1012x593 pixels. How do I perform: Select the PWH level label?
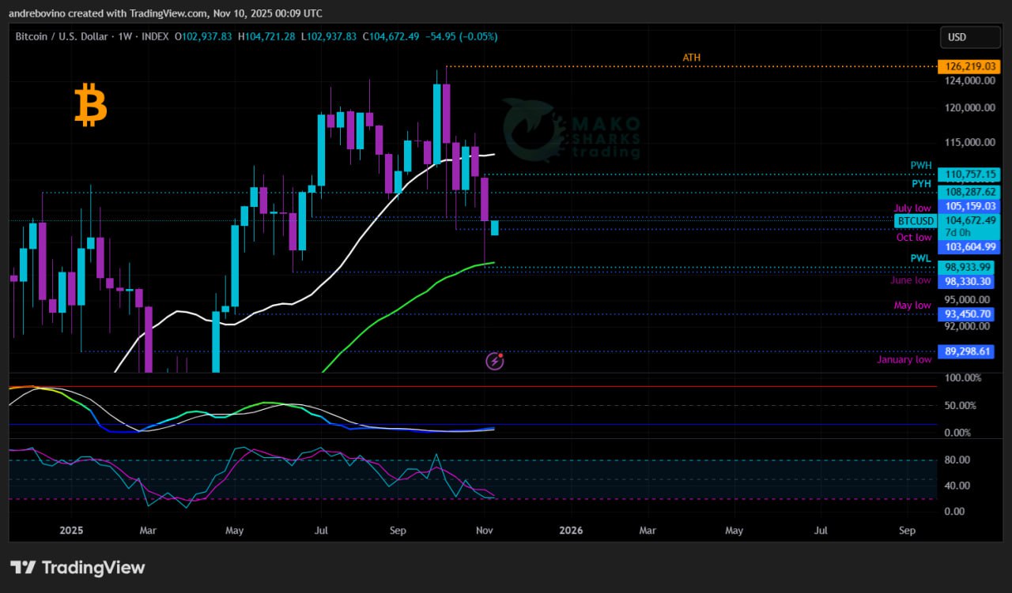(x=920, y=166)
